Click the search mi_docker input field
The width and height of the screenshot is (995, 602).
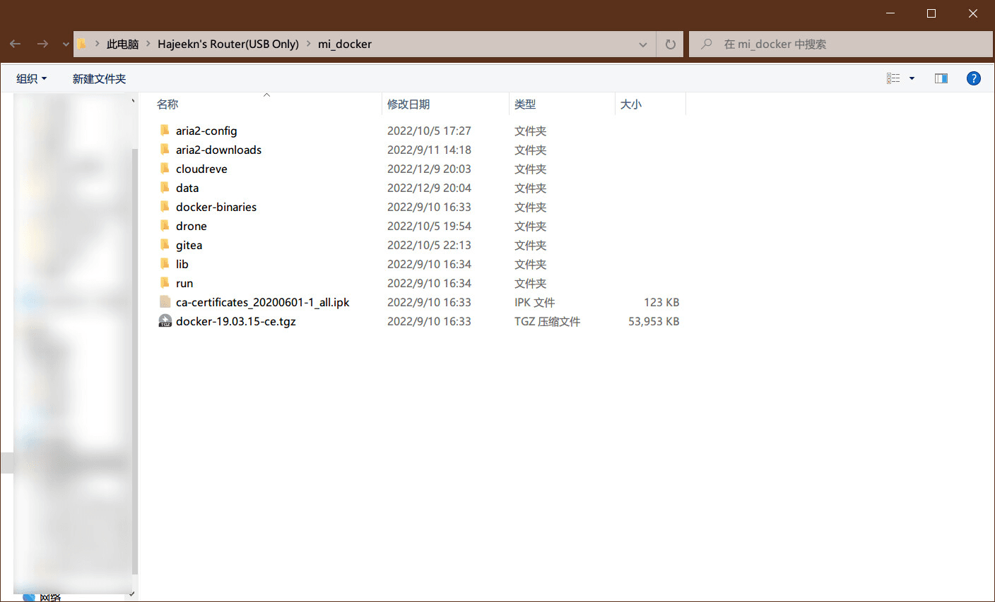[x=841, y=44]
